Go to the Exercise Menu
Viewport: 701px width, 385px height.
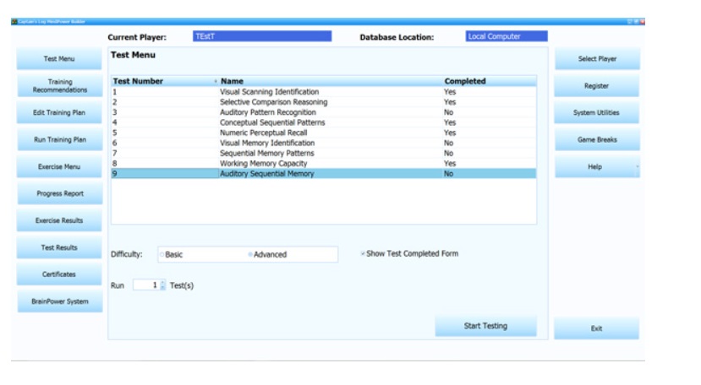60,167
